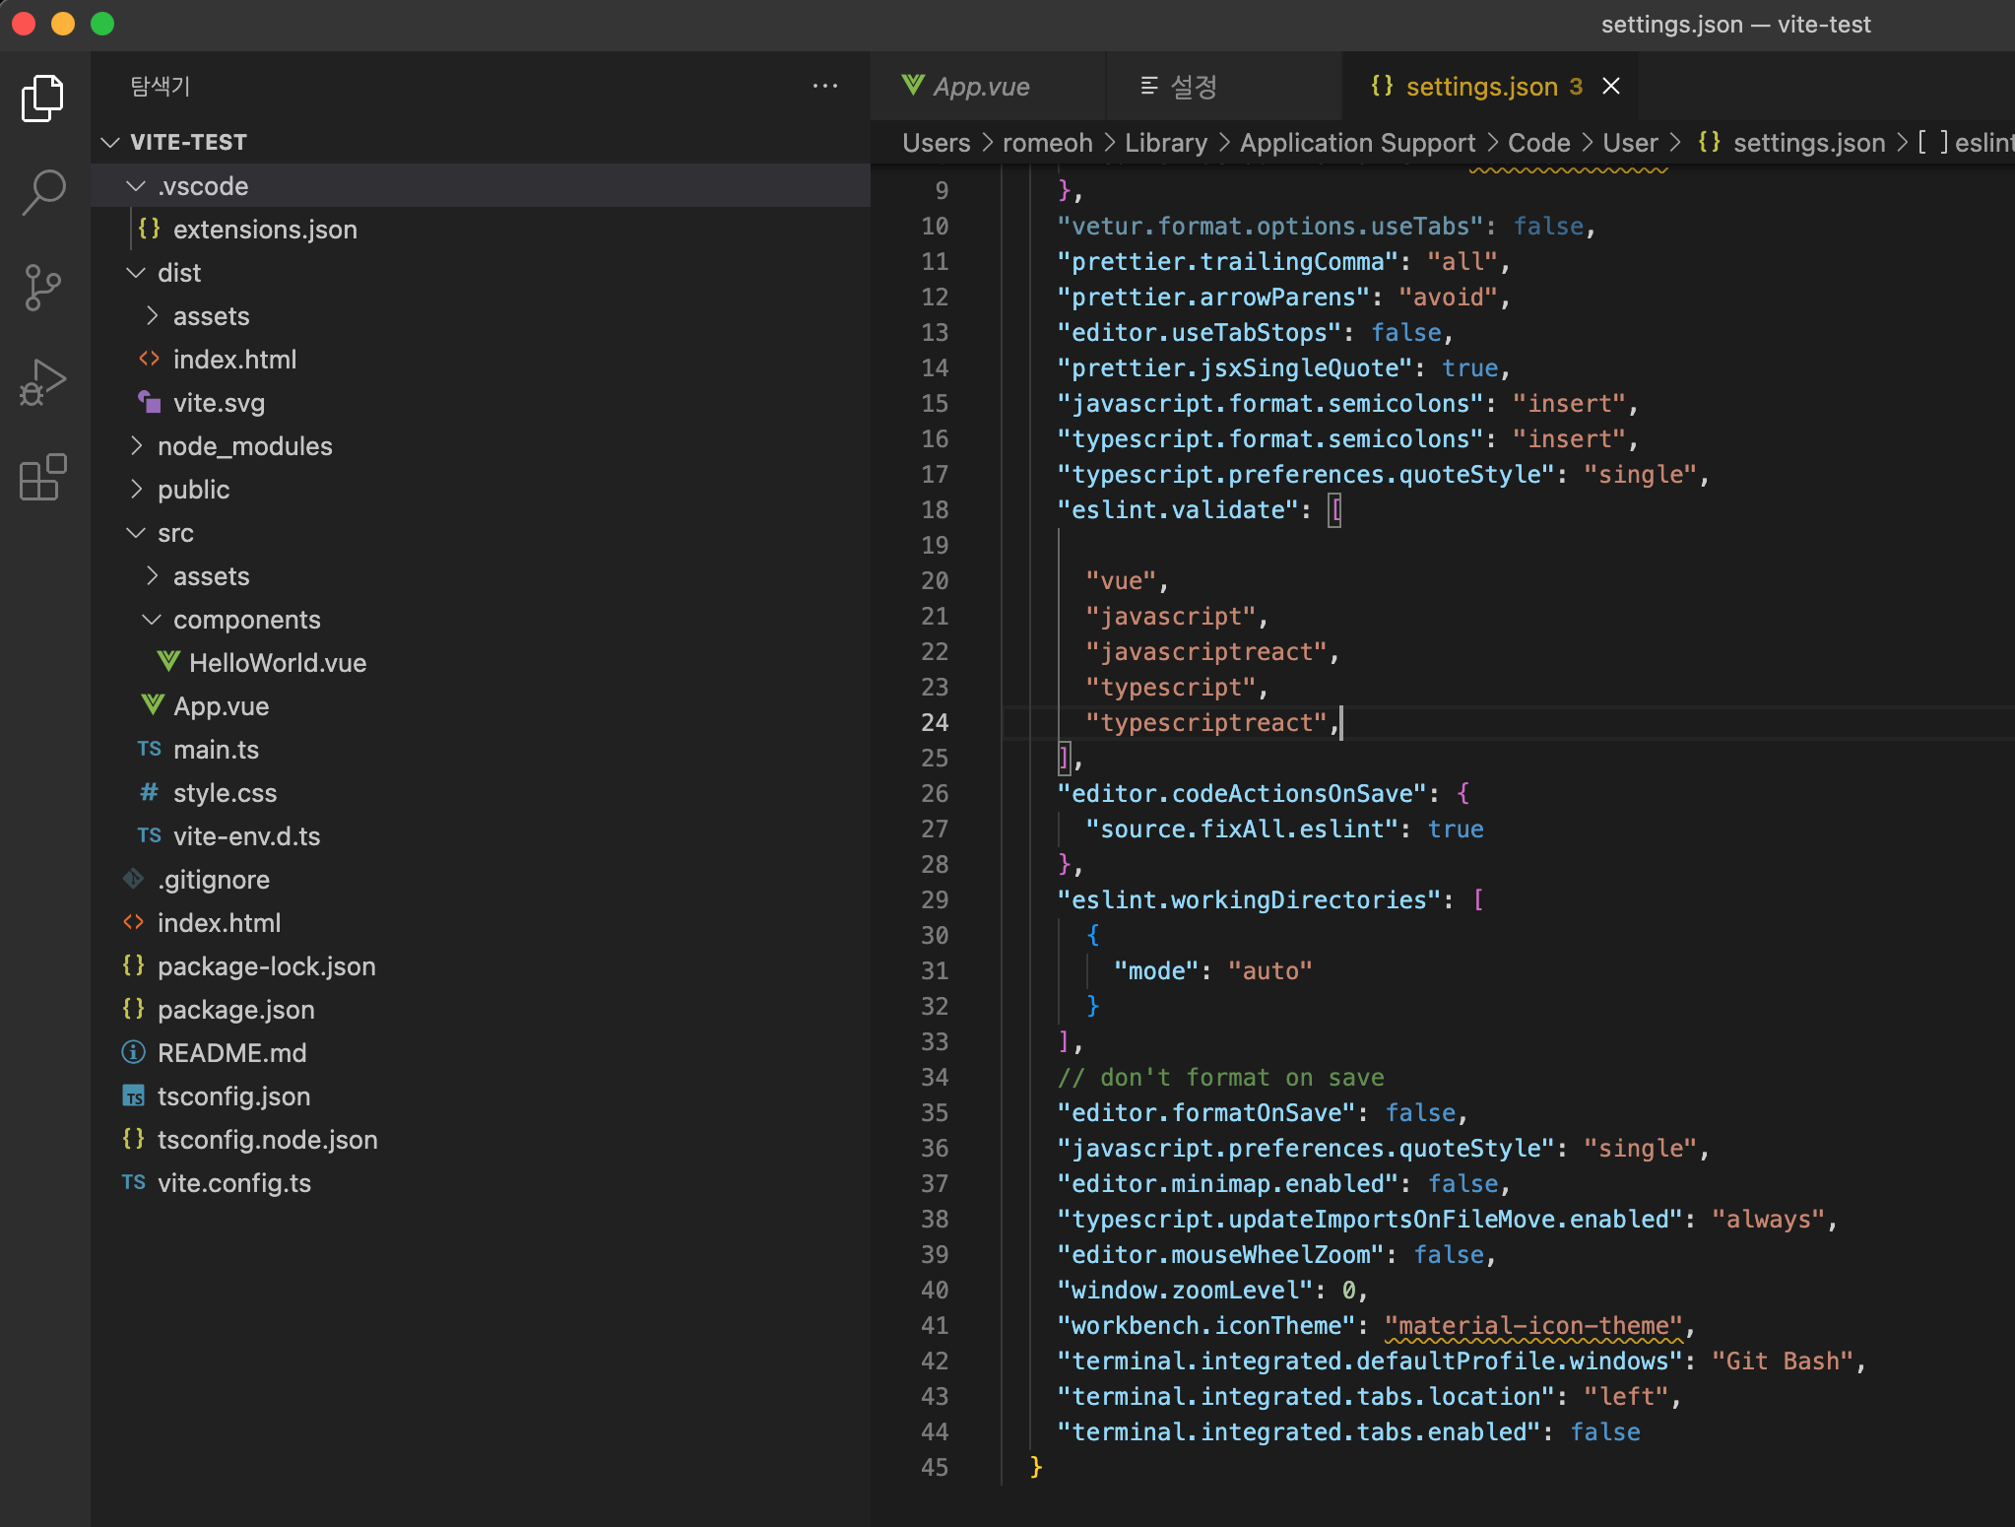Open vite.config.ts from file tree
This screenshot has width=2015, height=1527.
(x=233, y=1183)
